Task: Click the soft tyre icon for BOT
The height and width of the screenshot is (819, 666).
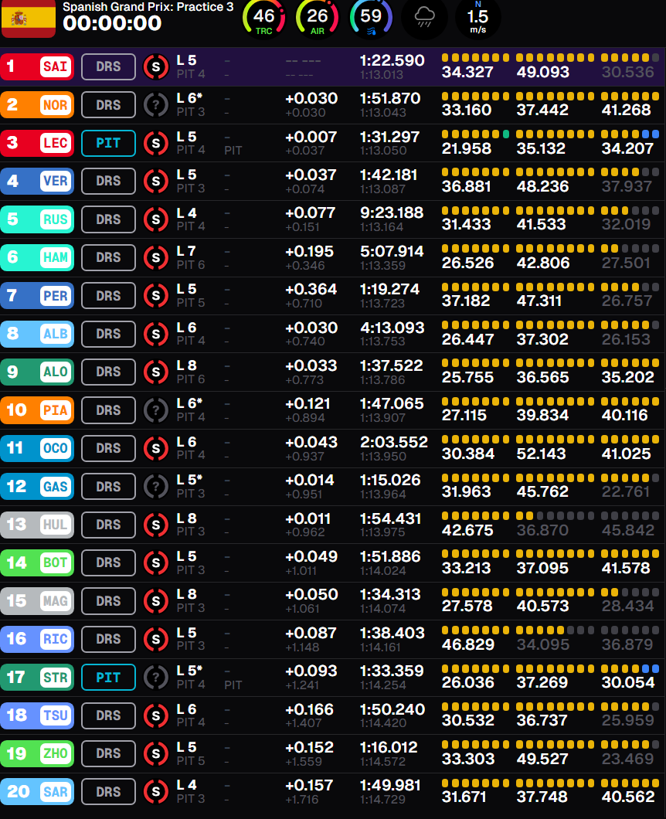Action: (155, 562)
